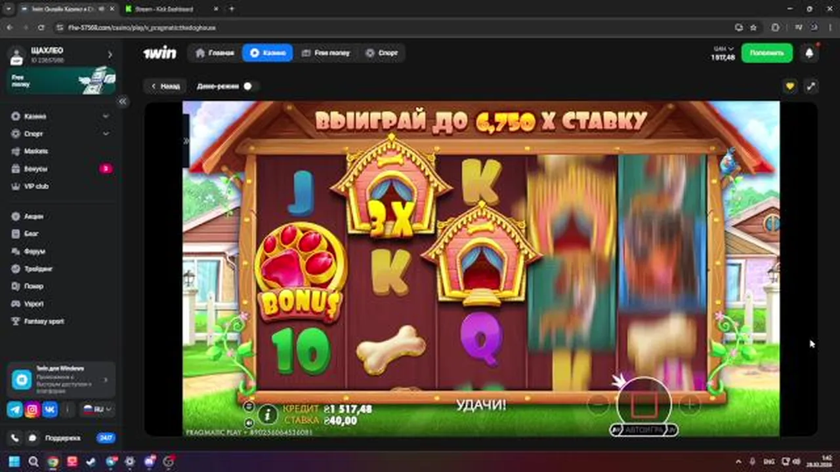Open Акции in the sidebar
The height and width of the screenshot is (472, 840).
(61, 216)
